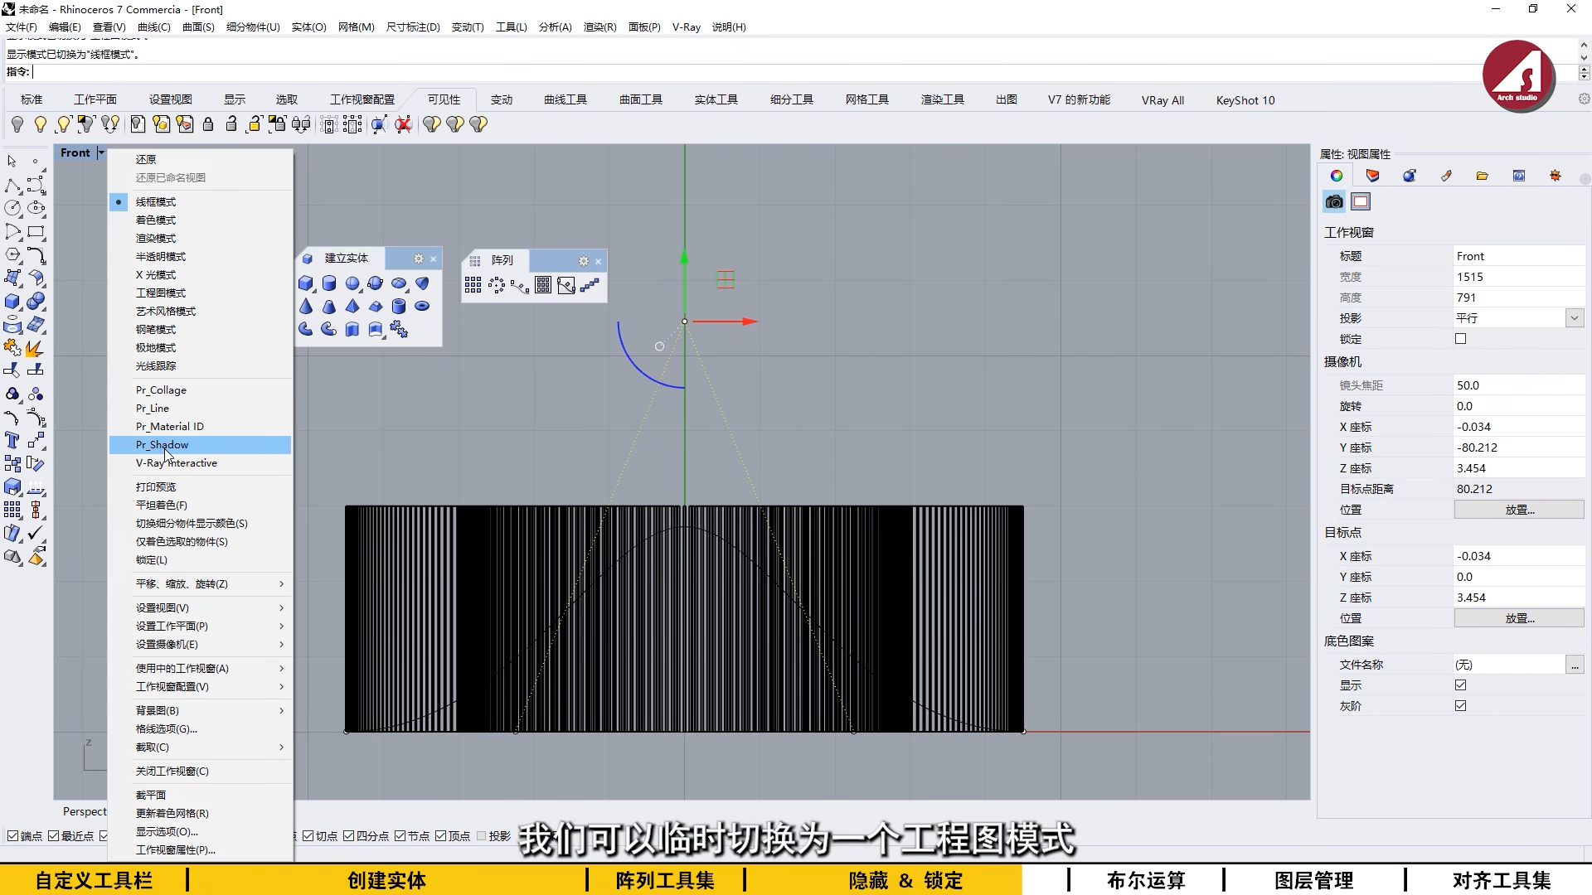Expand 截取(C) submenu
Screen dimensions: 1592x895
coord(200,747)
